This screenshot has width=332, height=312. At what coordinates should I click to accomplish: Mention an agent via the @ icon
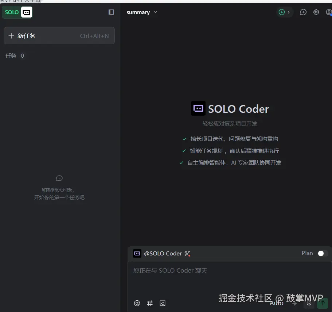tap(137, 303)
